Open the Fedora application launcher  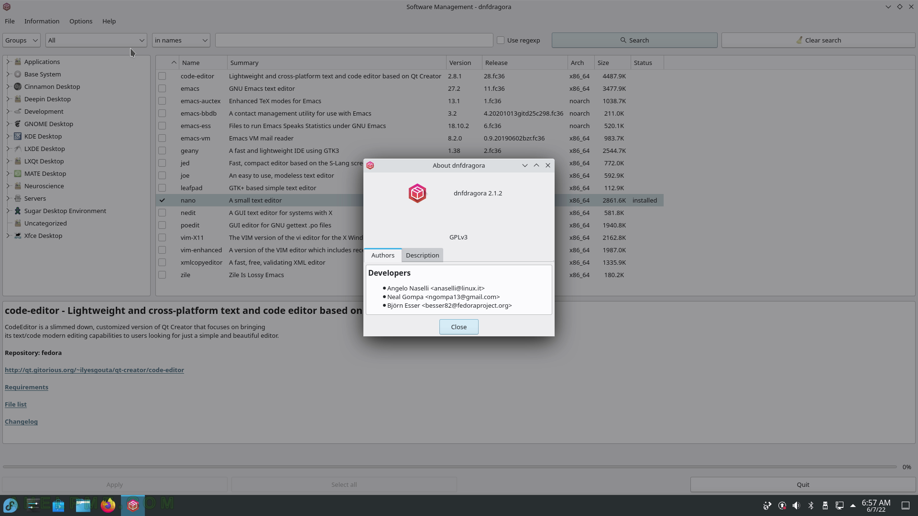pyautogui.click(x=11, y=505)
